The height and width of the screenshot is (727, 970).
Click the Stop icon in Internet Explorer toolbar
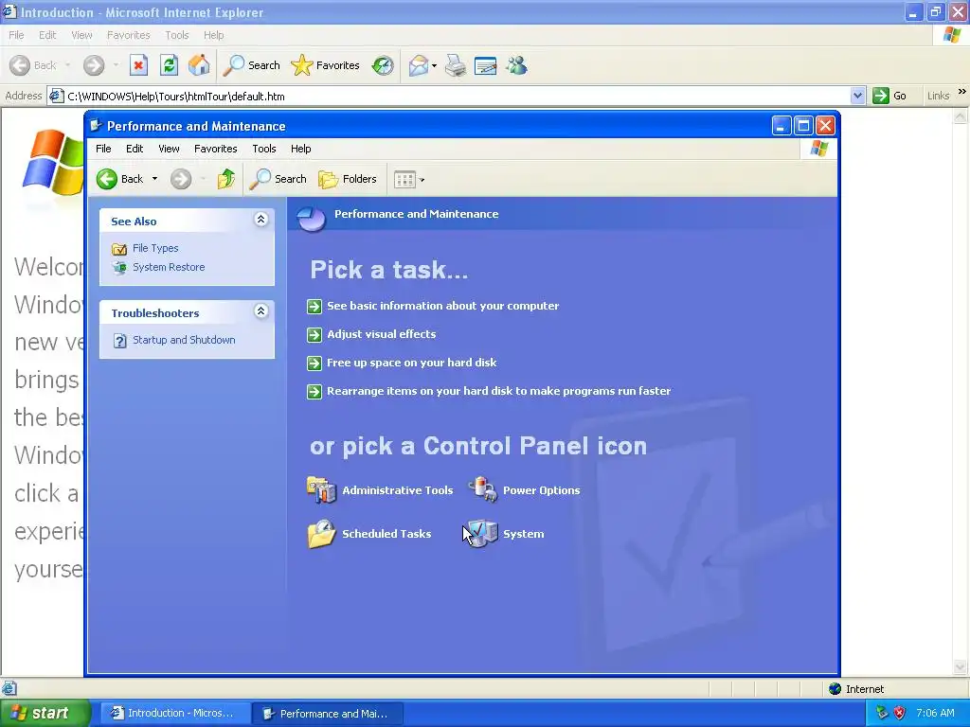138,65
